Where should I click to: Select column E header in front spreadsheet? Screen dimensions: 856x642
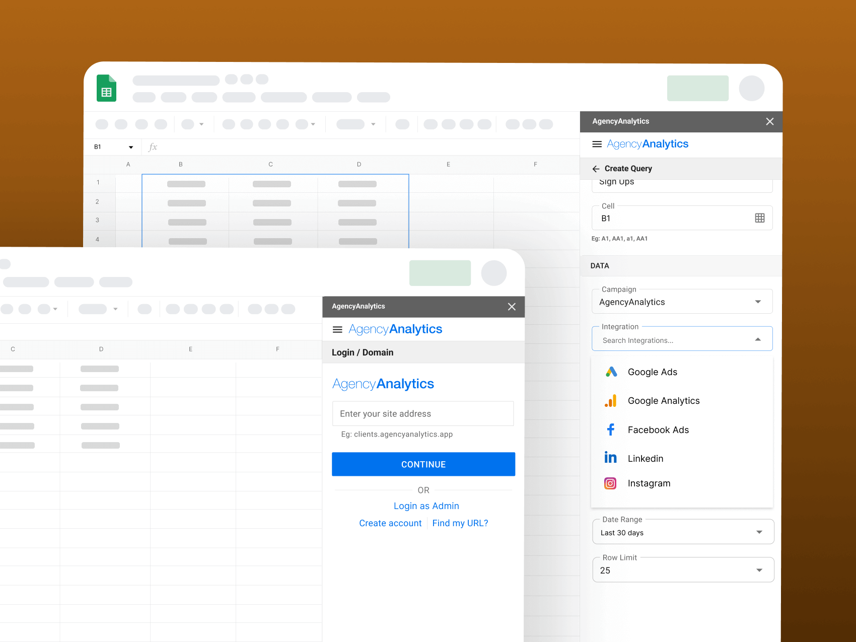point(190,349)
